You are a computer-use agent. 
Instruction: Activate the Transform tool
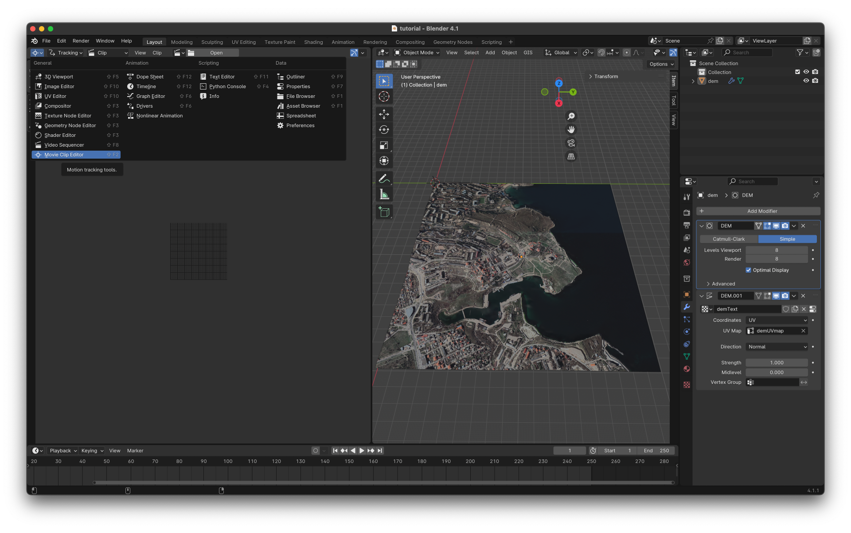384,161
